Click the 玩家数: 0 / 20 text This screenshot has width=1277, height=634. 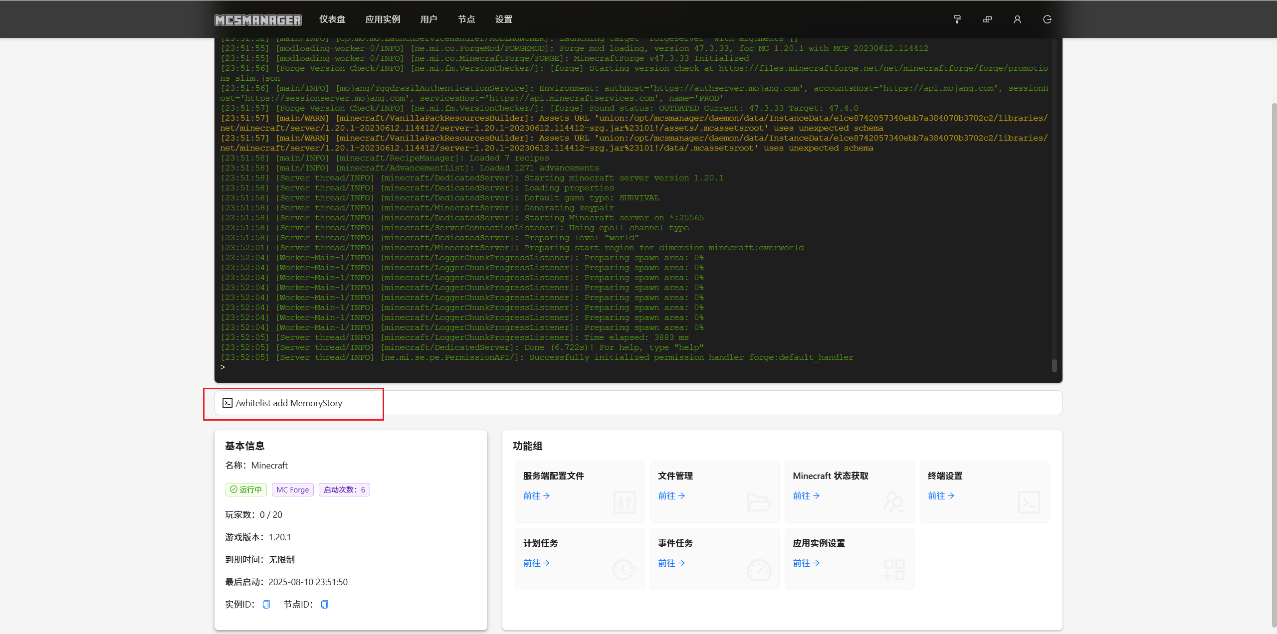point(253,514)
